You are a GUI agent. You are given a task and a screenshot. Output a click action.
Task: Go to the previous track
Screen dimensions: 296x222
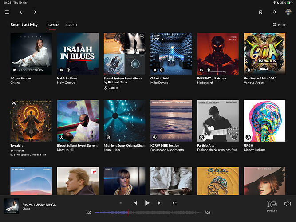point(135,203)
